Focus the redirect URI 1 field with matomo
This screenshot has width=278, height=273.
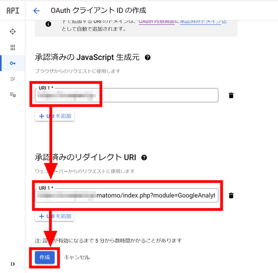(127, 195)
